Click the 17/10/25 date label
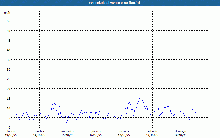Image resolution: width=220 pixels, height=138 pixels. click(x=124, y=135)
